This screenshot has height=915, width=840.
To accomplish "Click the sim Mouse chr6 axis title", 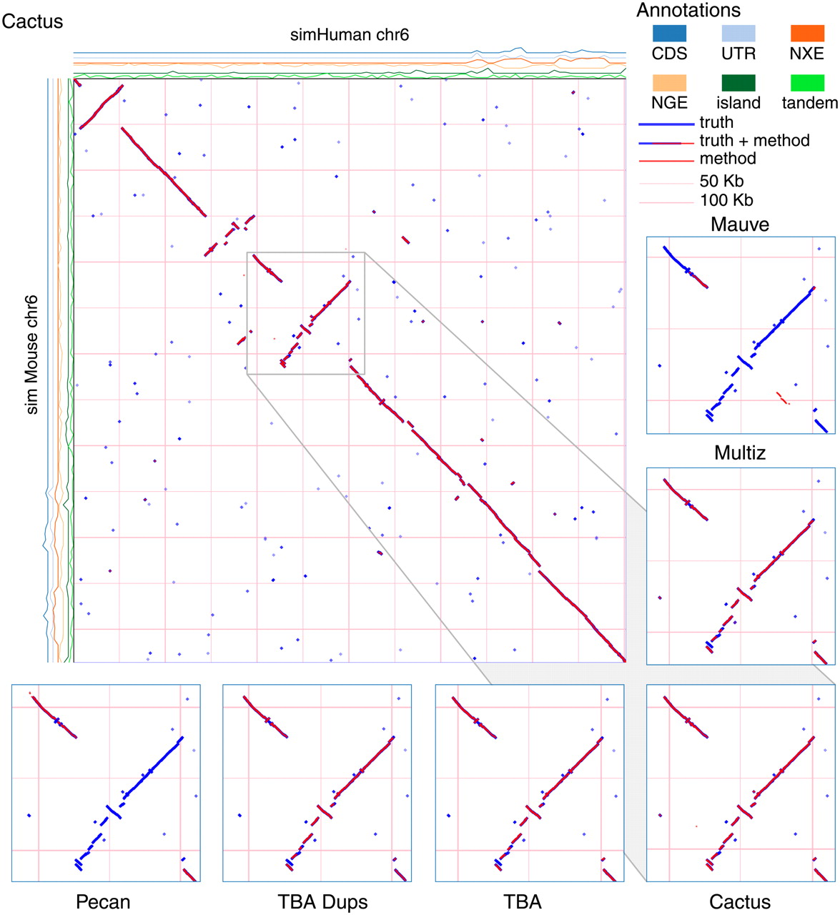I will point(33,355).
